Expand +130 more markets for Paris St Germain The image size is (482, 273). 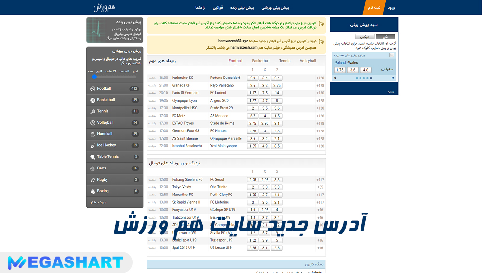tap(321, 93)
